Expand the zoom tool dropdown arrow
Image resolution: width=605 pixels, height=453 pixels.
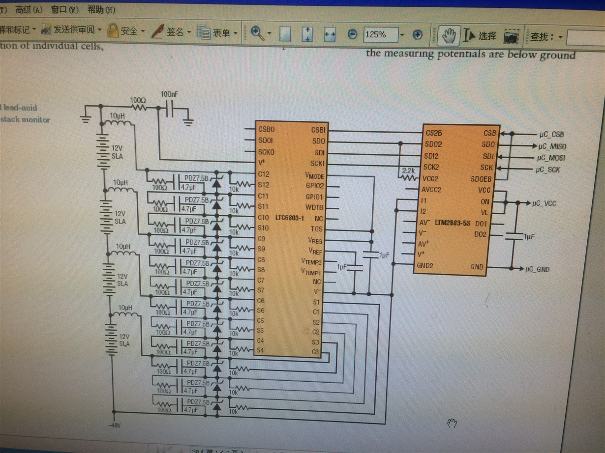pos(269,34)
